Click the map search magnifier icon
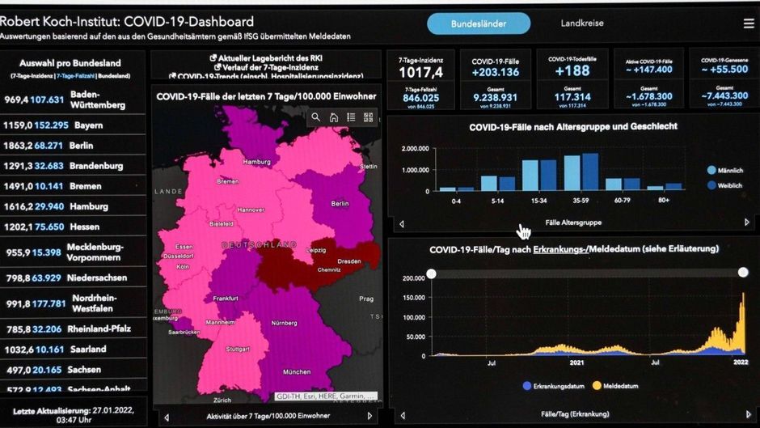This screenshot has height=428, width=760. click(315, 117)
